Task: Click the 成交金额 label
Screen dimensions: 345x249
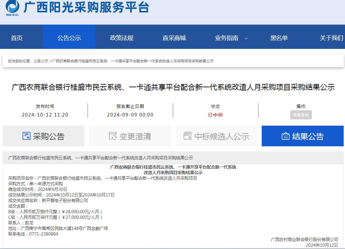Action: [x=18, y=206]
